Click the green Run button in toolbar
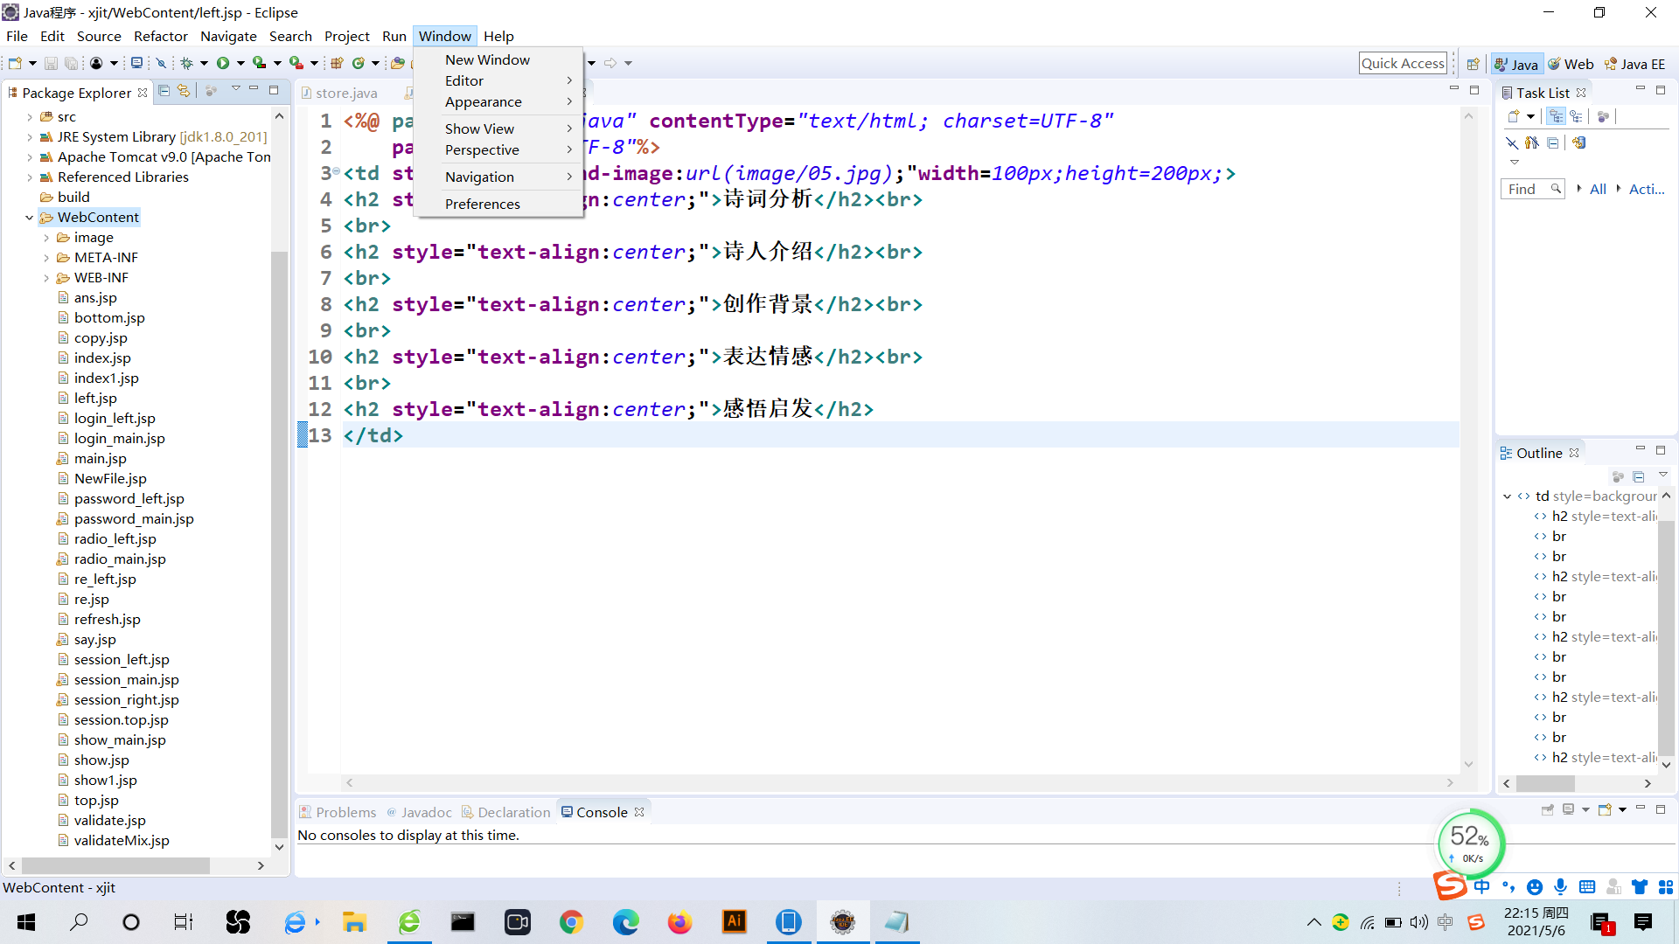 [223, 63]
